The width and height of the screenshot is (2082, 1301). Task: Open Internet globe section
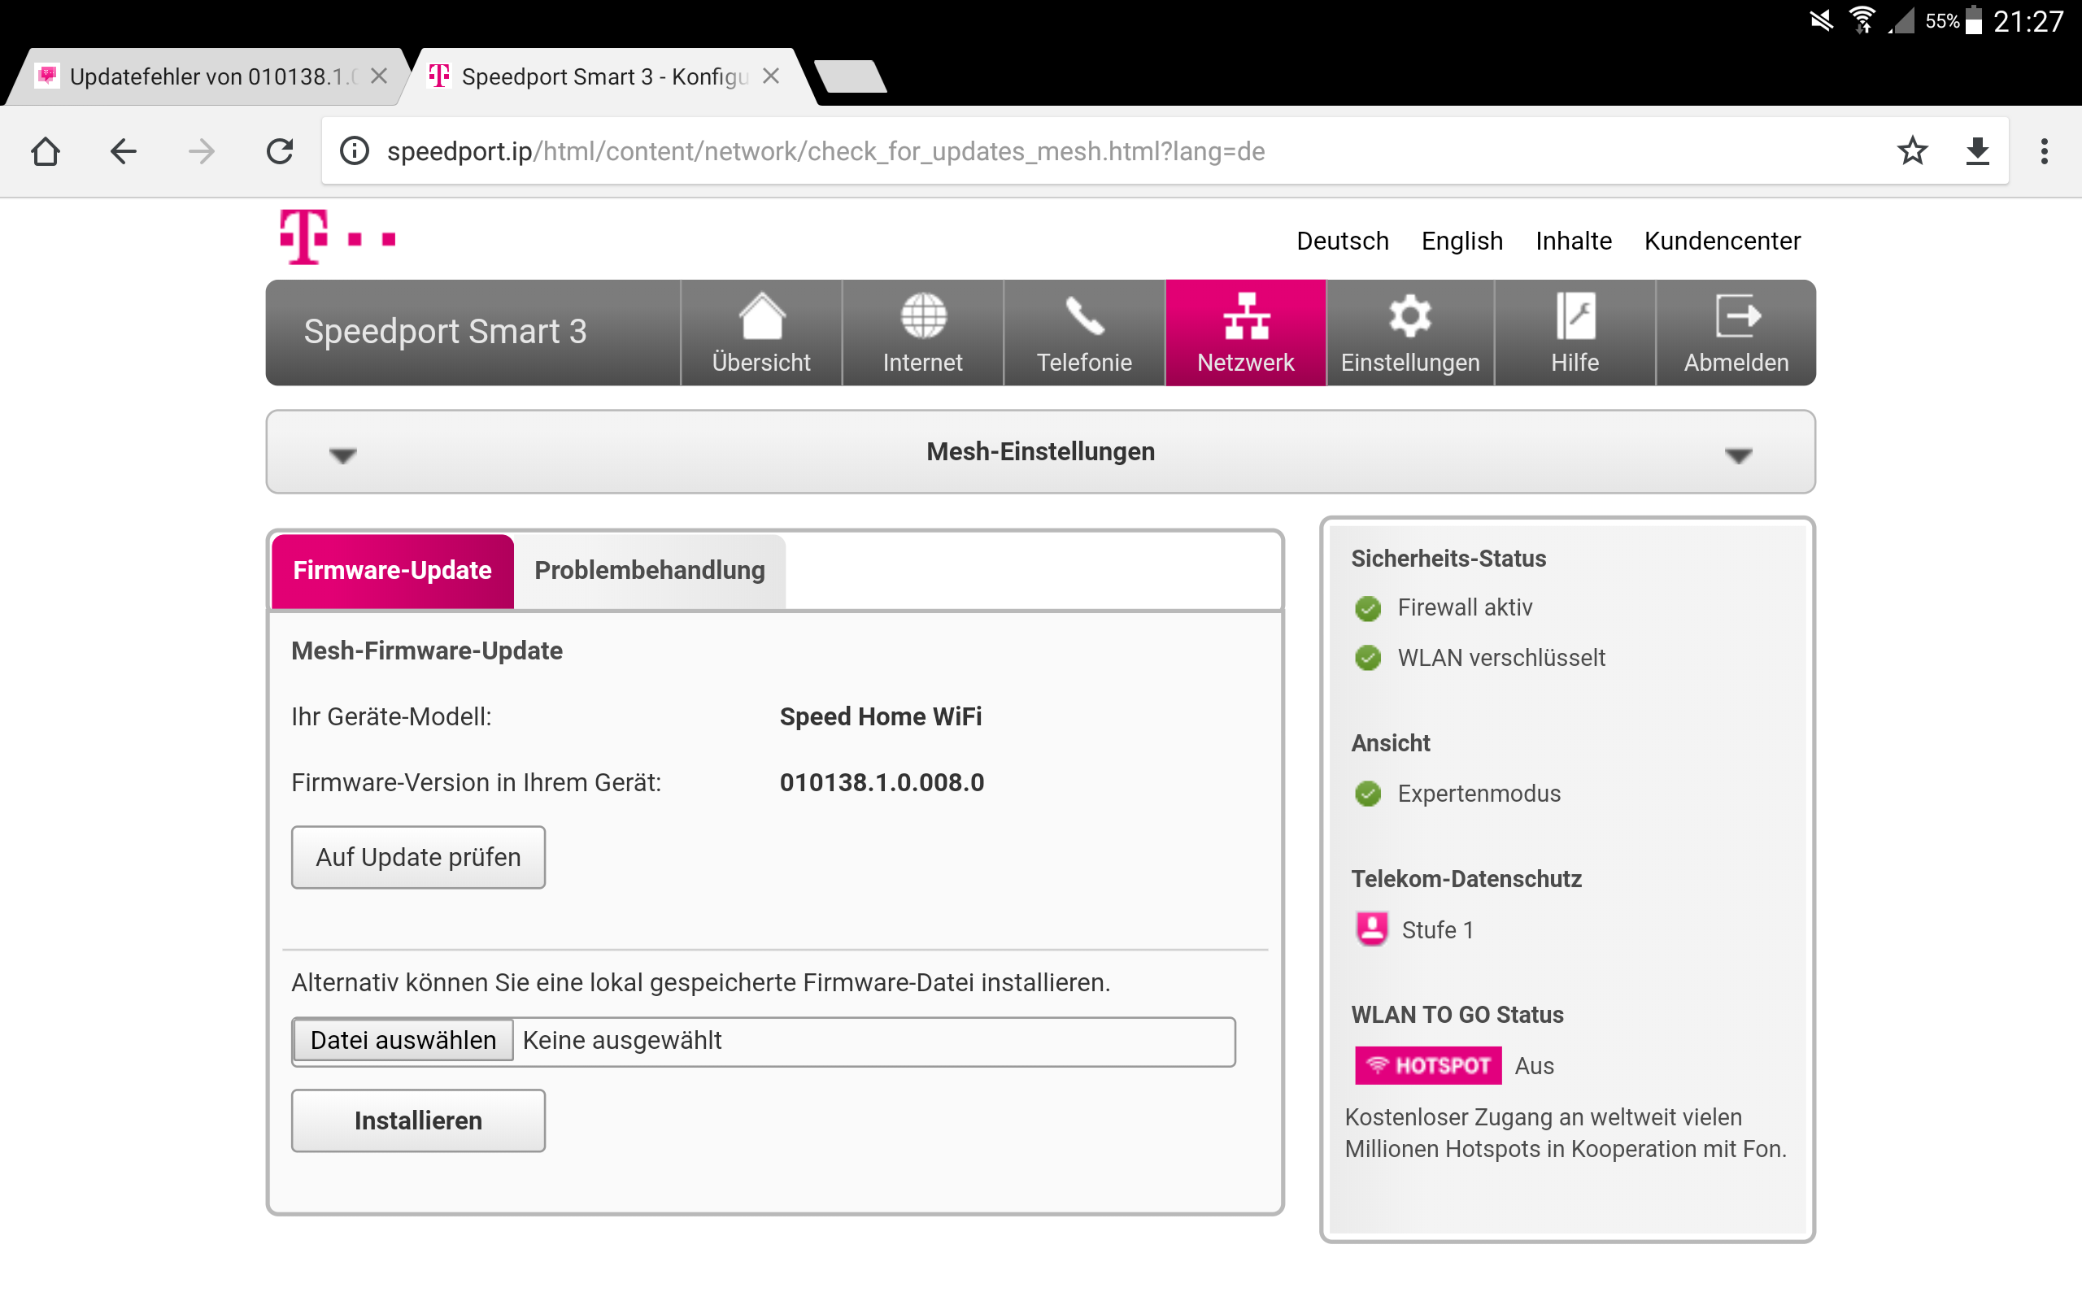(x=923, y=333)
